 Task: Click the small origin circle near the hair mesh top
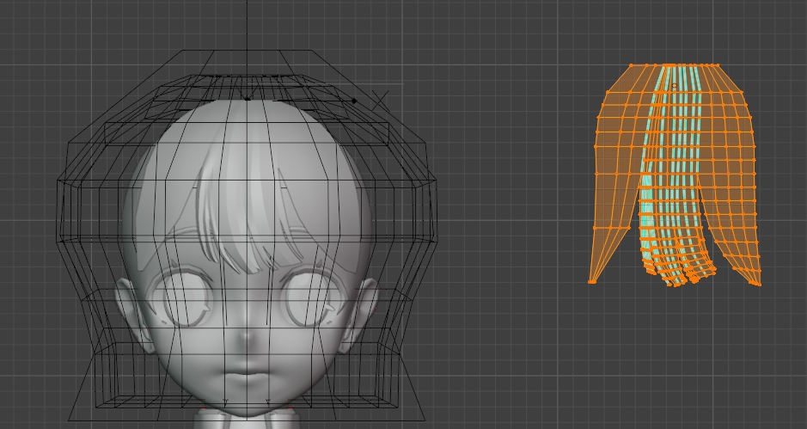[674, 86]
